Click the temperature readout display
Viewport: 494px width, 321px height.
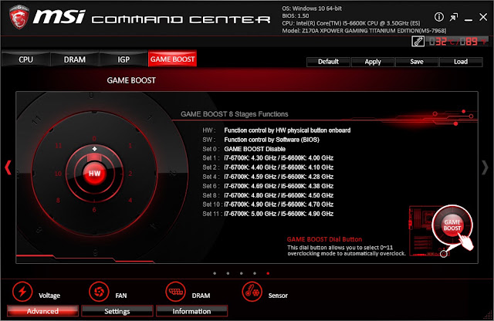tap(458, 41)
